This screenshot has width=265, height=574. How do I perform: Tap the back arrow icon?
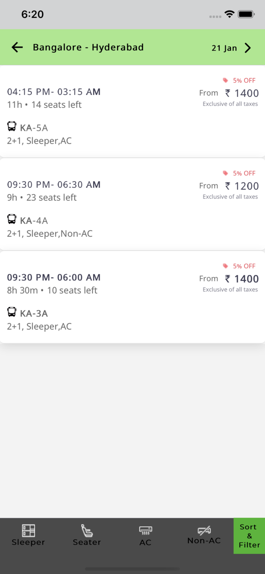pyautogui.click(x=17, y=47)
